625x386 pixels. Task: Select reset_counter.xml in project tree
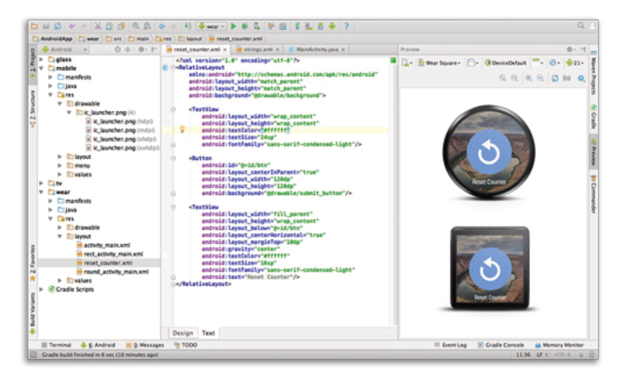coord(105,263)
